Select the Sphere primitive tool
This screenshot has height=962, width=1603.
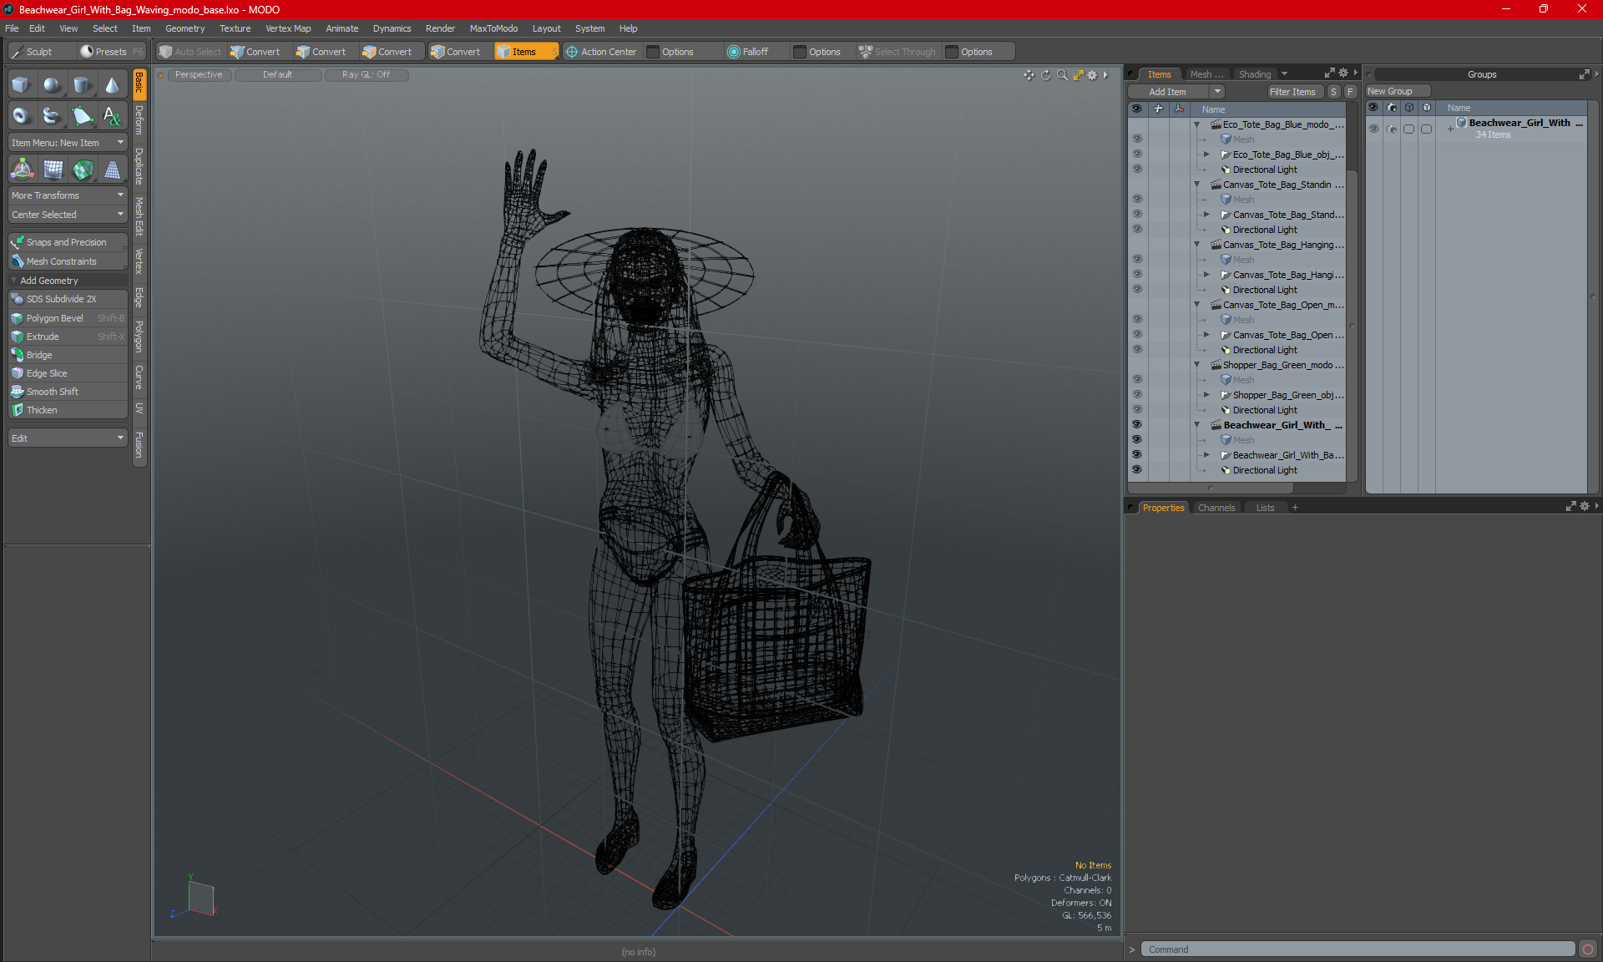pos(52,84)
